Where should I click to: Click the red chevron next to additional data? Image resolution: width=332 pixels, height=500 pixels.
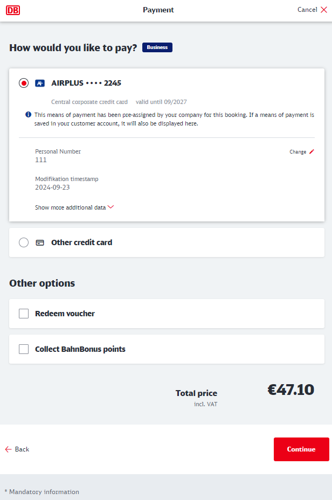(110, 207)
